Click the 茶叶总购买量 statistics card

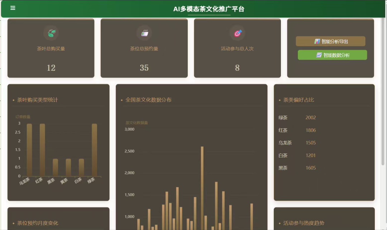click(x=51, y=48)
